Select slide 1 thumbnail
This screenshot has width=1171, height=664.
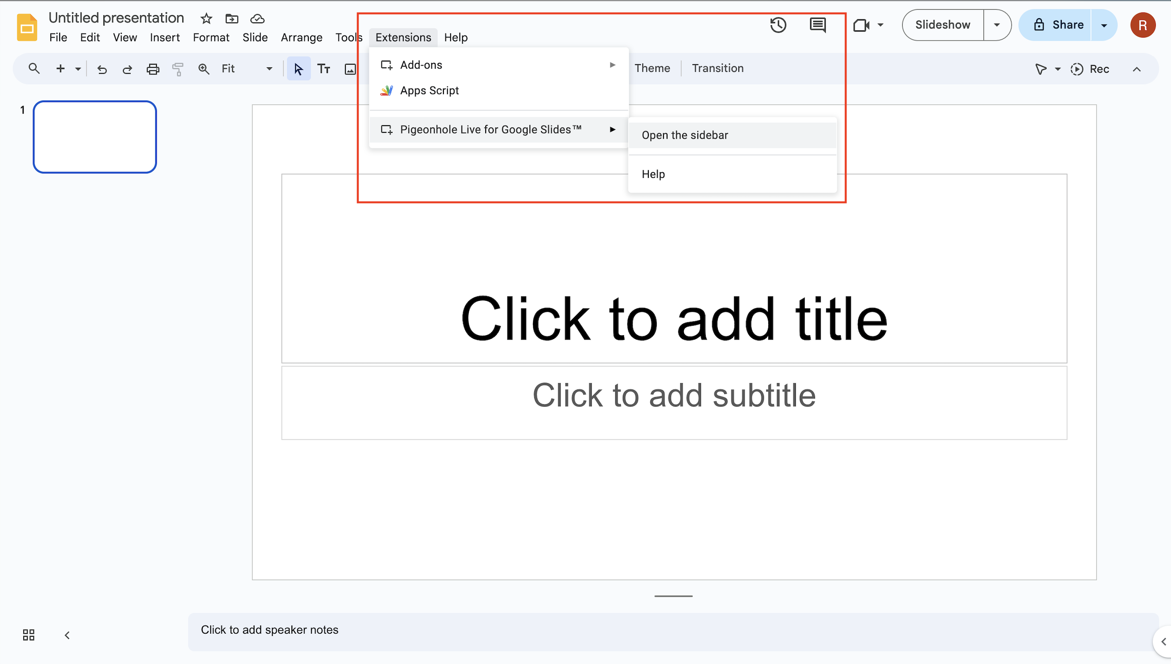[95, 137]
